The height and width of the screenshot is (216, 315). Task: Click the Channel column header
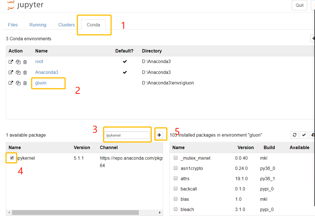point(109,148)
